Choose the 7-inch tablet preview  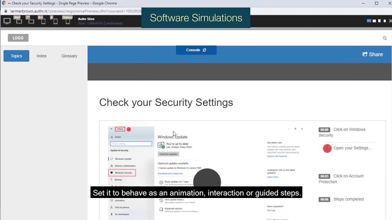[31, 20]
